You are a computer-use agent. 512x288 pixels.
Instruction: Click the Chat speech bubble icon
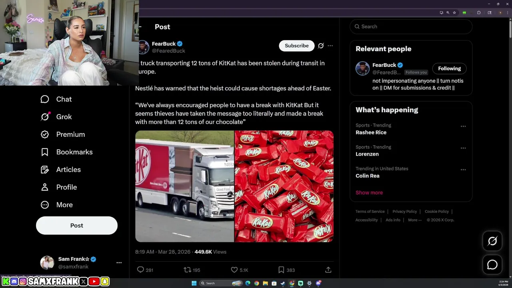tap(45, 99)
